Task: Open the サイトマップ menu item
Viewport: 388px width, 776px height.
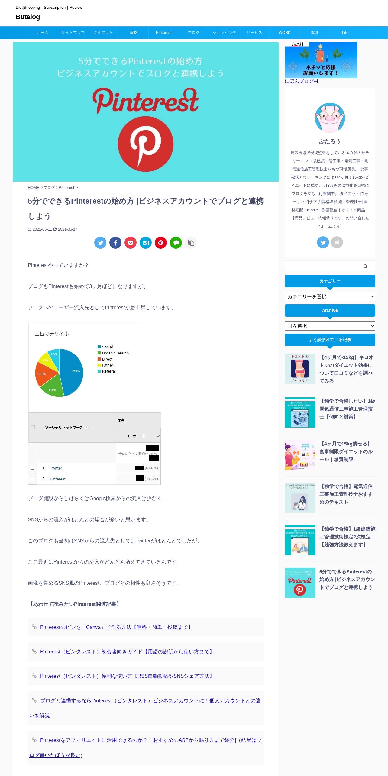Action: [73, 33]
